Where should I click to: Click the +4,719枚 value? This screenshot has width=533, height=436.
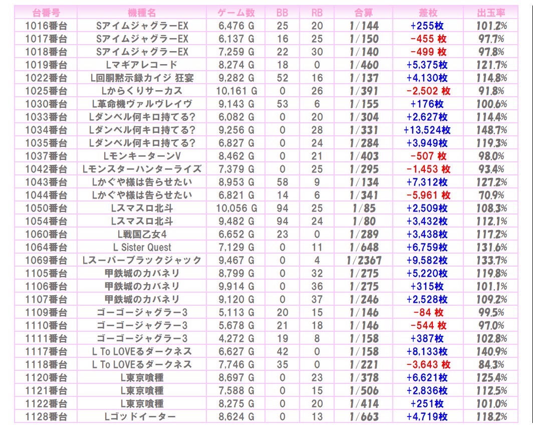[x=427, y=417]
